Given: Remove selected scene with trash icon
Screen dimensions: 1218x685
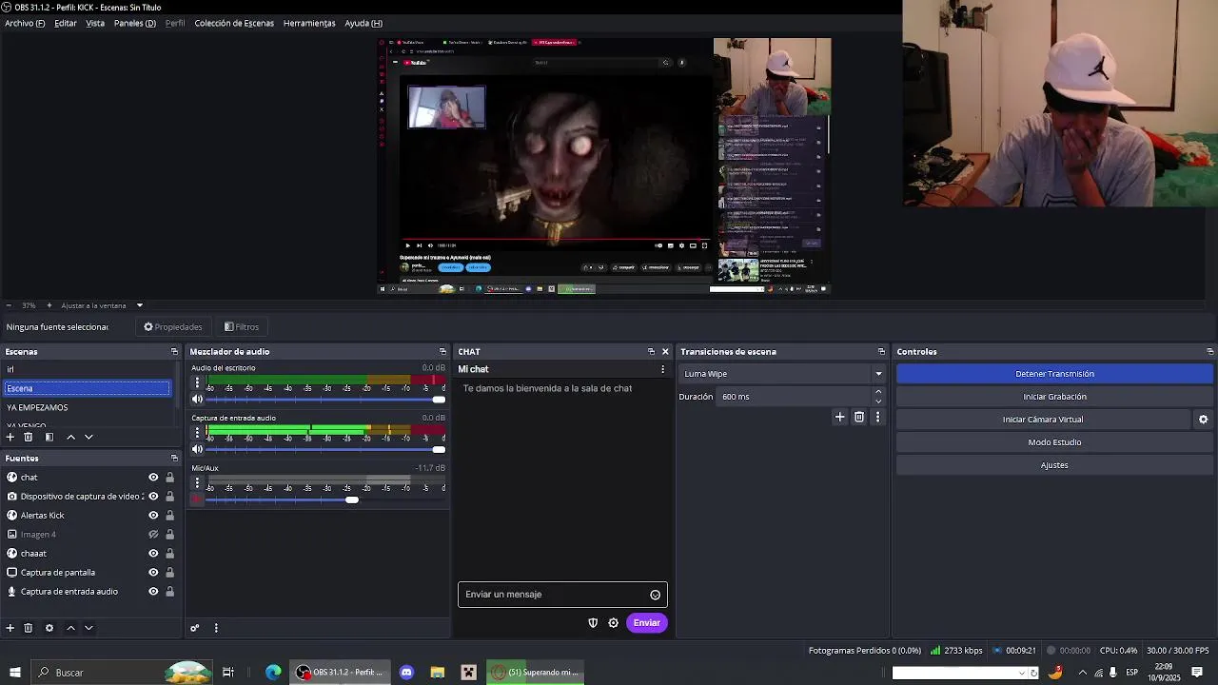Looking at the screenshot, I should coord(29,437).
